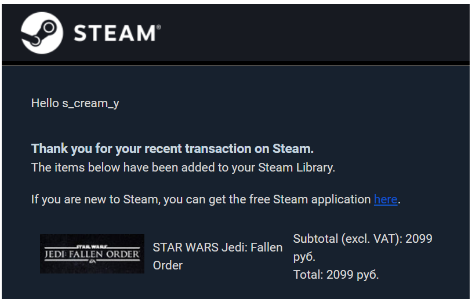Click the 'added to your Steam Library' sentence
472x299 pixels.
[183, 168]
